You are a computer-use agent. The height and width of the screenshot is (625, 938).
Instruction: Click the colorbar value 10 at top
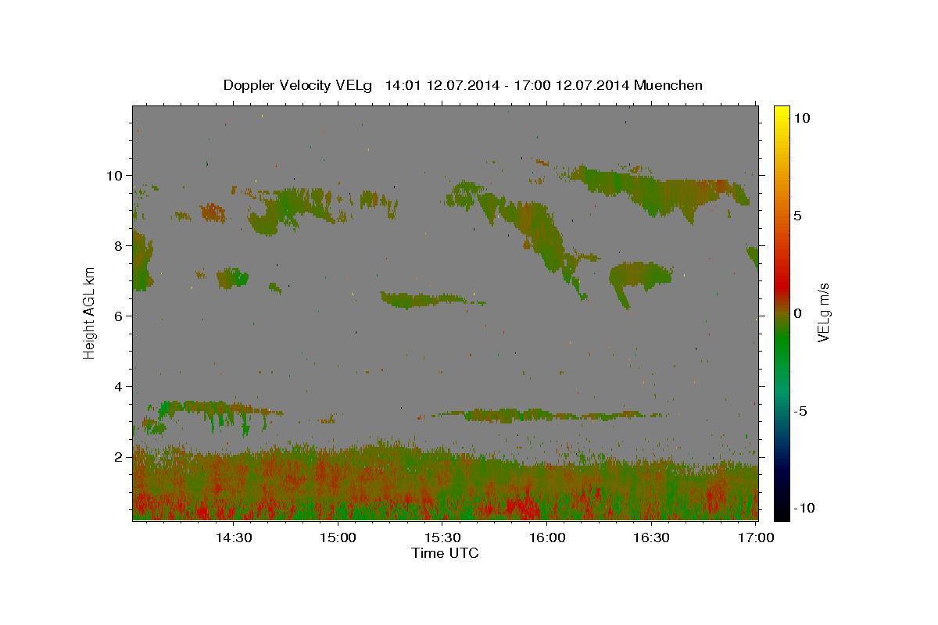801,118
